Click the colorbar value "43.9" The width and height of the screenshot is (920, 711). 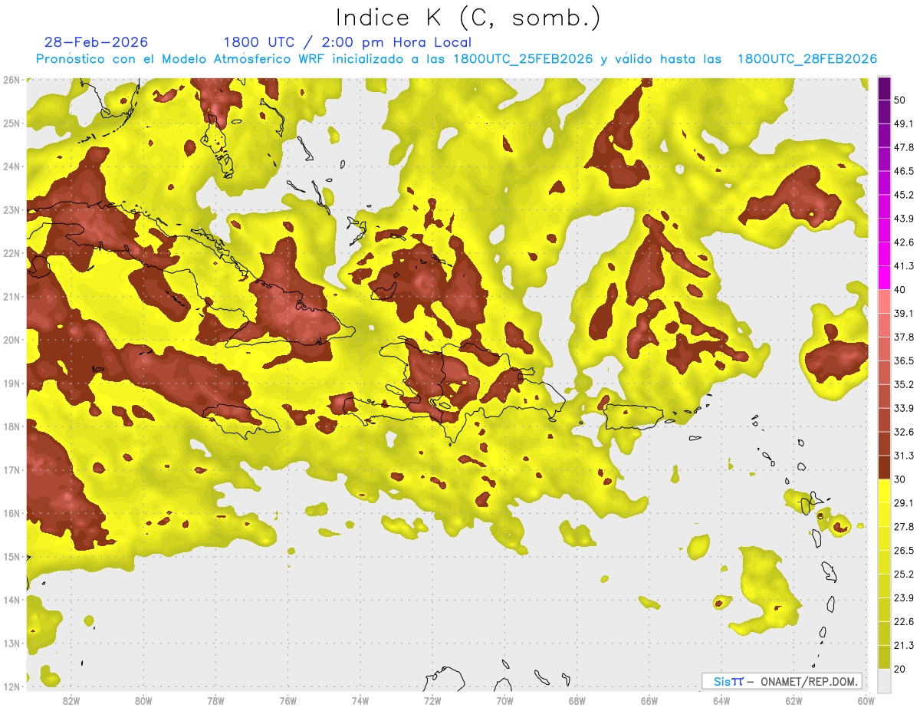[x=904, y=218]
